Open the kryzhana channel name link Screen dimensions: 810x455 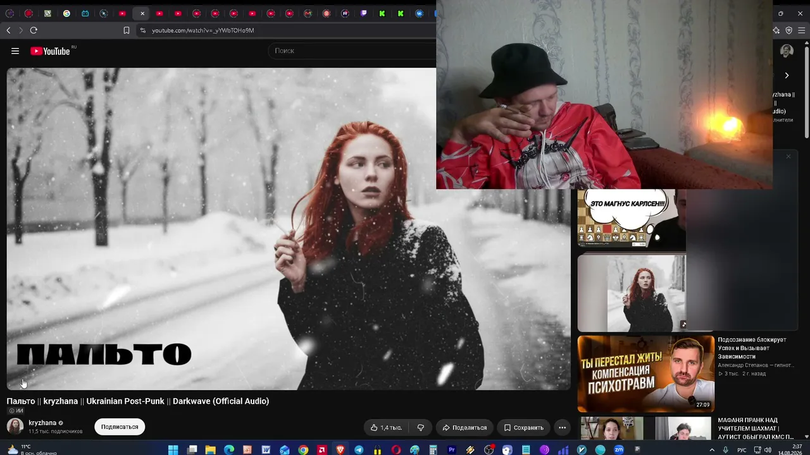42,423
